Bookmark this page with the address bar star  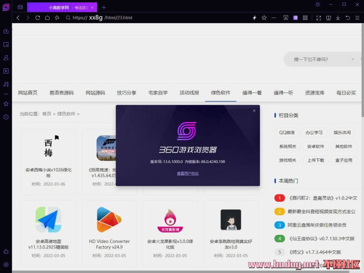click(x=264, y=18)
